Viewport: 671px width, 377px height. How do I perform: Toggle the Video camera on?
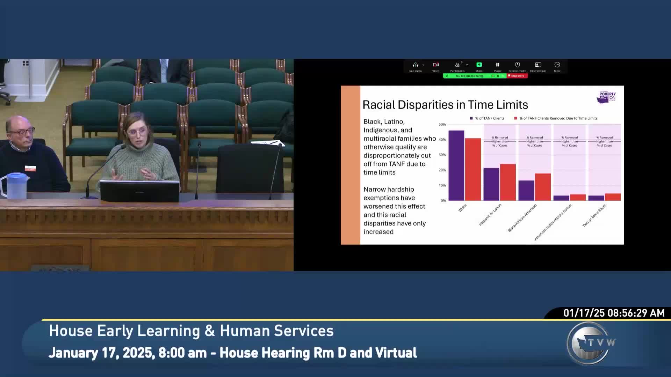click(x=436, y=65)
